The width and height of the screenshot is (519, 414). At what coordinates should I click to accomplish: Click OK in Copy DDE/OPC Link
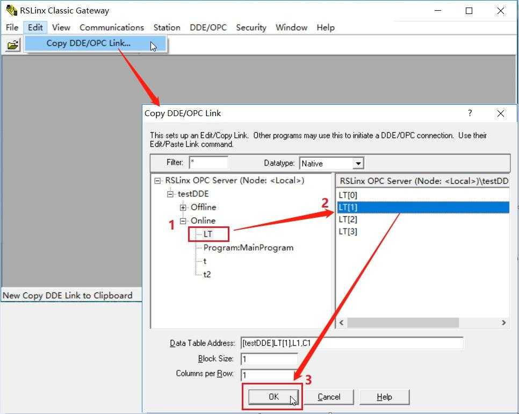point(273,397)
